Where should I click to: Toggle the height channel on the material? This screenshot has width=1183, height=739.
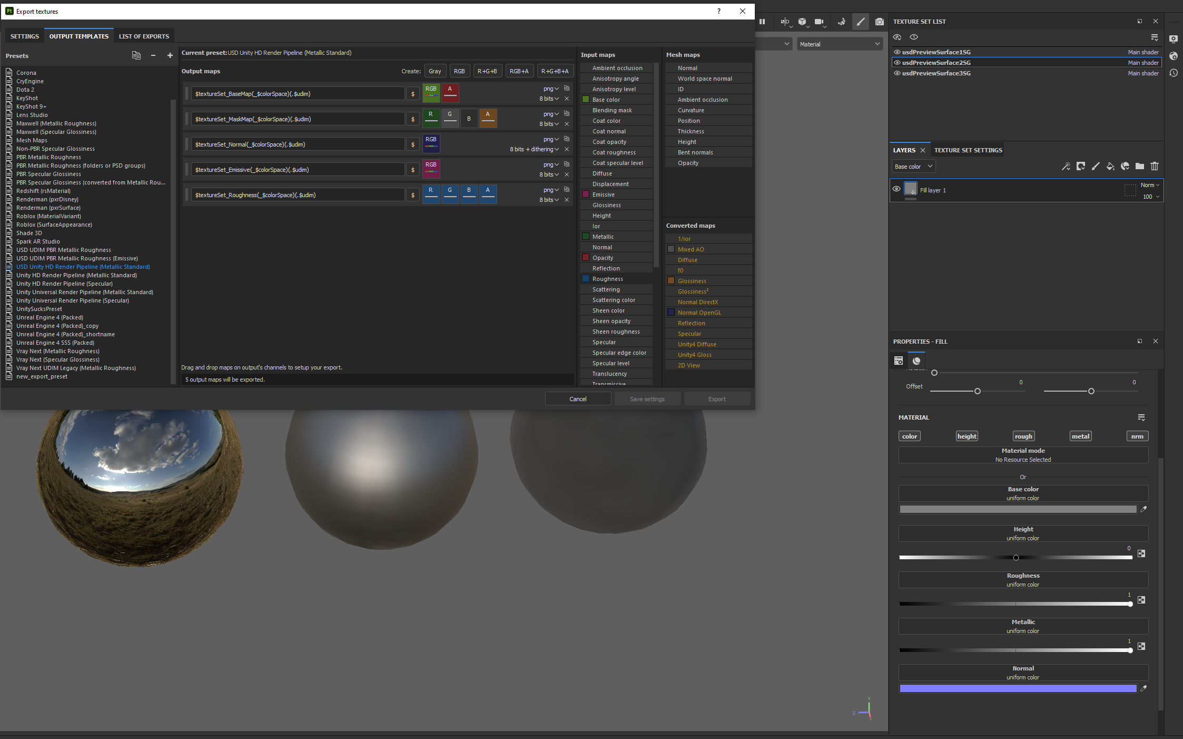967,436
